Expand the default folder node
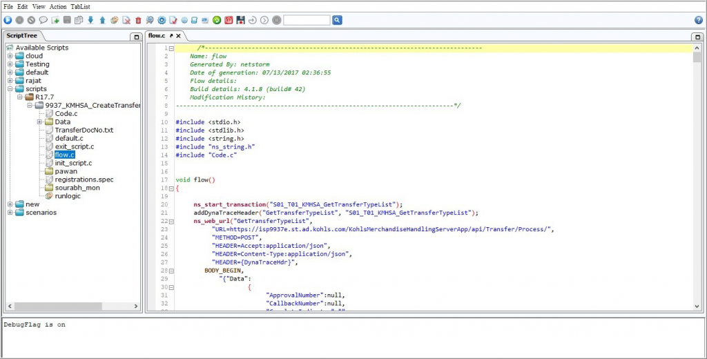The height and width of the screenshot is (359, 707). tap(10, 72)
